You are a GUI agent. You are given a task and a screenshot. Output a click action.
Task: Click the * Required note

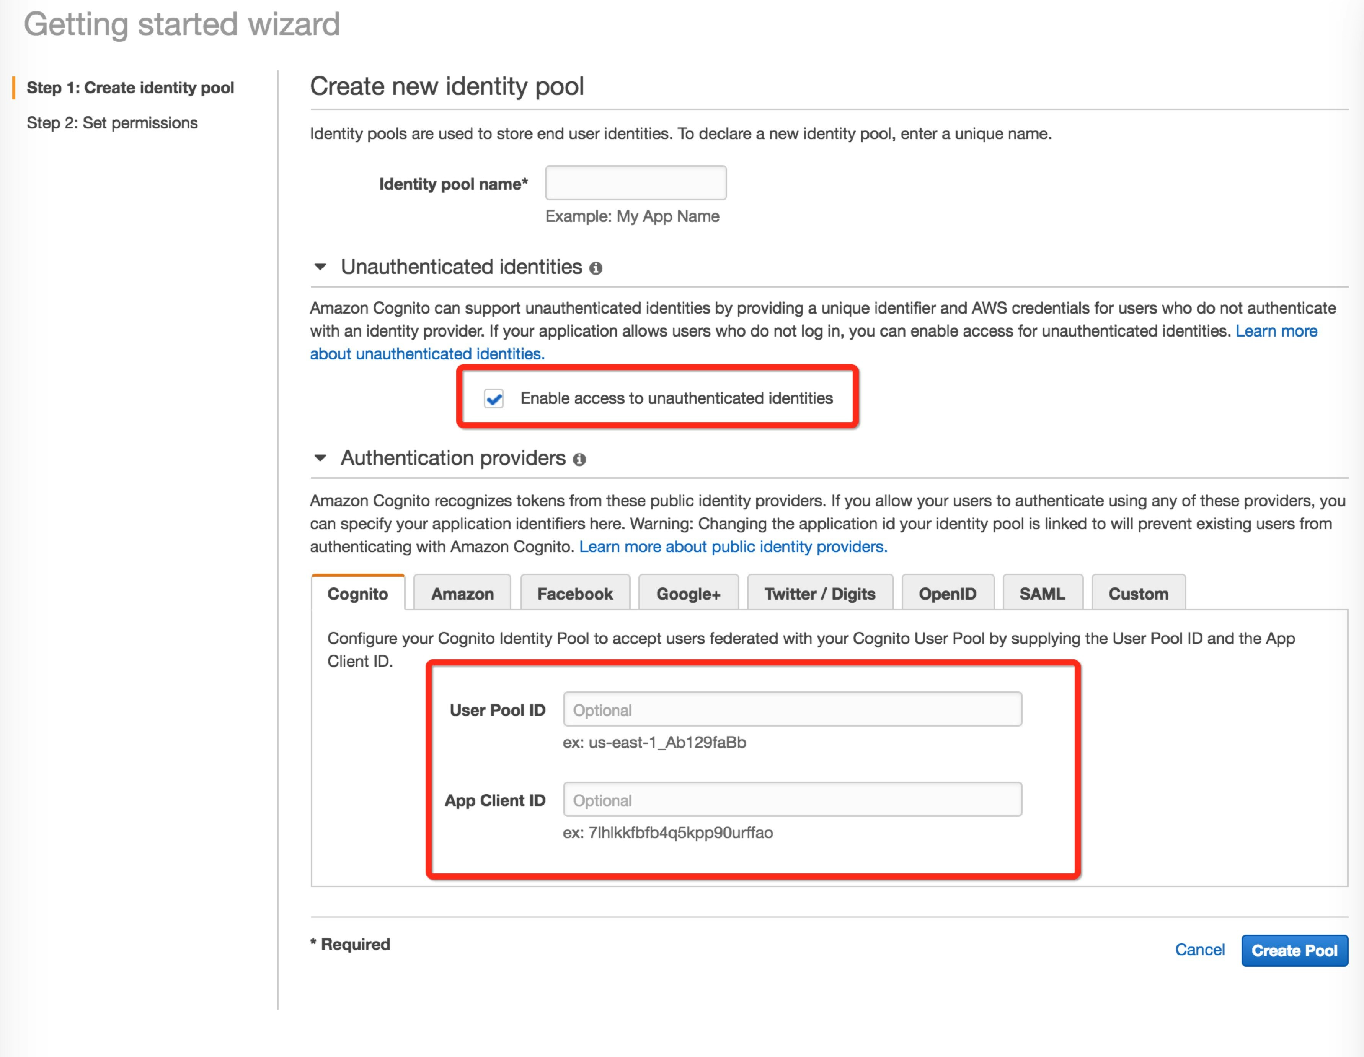(350, 944)
